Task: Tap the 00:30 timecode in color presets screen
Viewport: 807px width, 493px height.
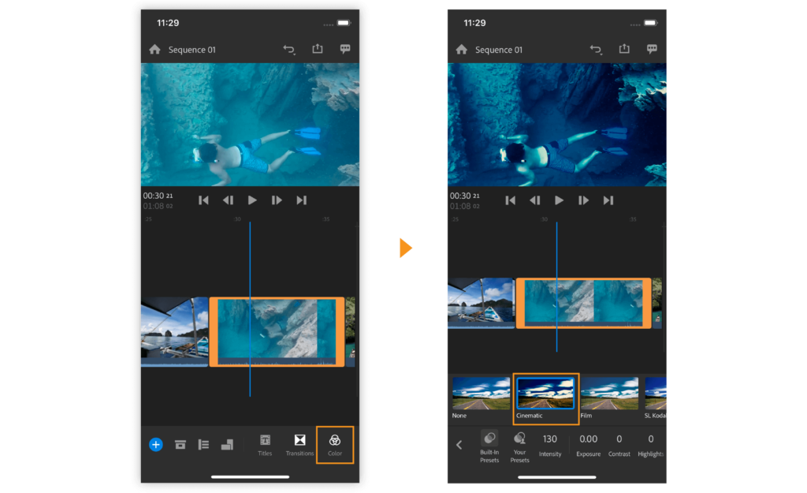Action: pyautogui.click(x=465, y=196)
